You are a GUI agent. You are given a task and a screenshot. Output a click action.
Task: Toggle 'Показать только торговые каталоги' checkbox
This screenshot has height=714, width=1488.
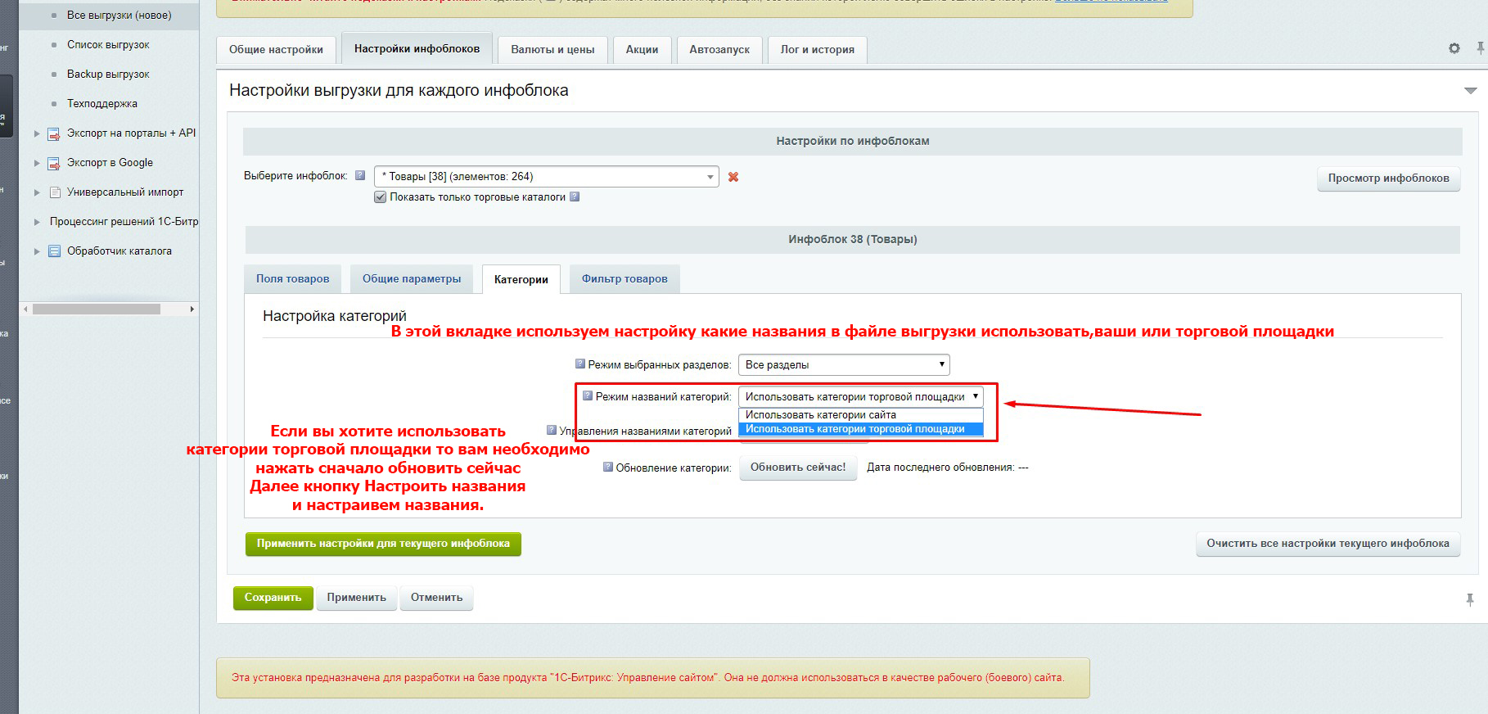(x=381, y=197)
